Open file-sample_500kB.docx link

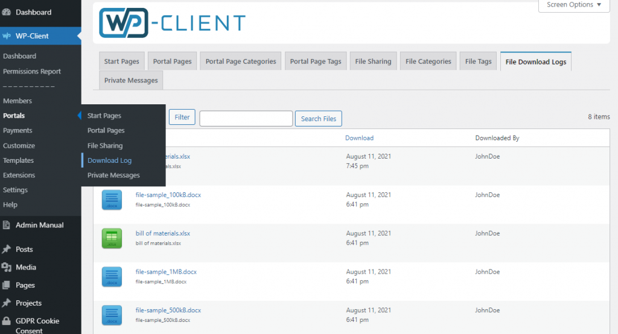pos(168,310)
